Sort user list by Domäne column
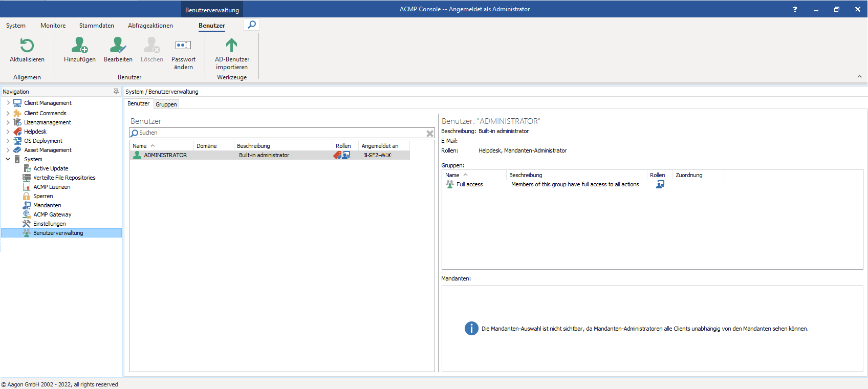 214,146
